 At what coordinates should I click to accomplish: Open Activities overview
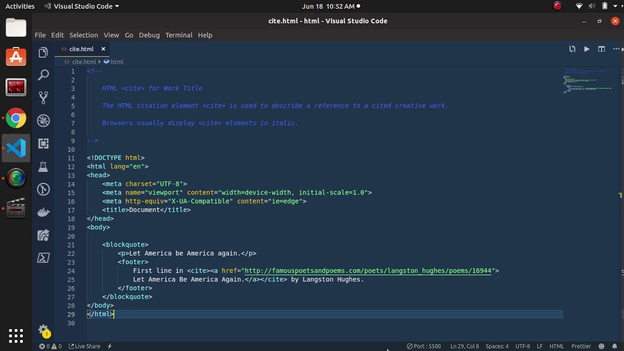(20, 6)
